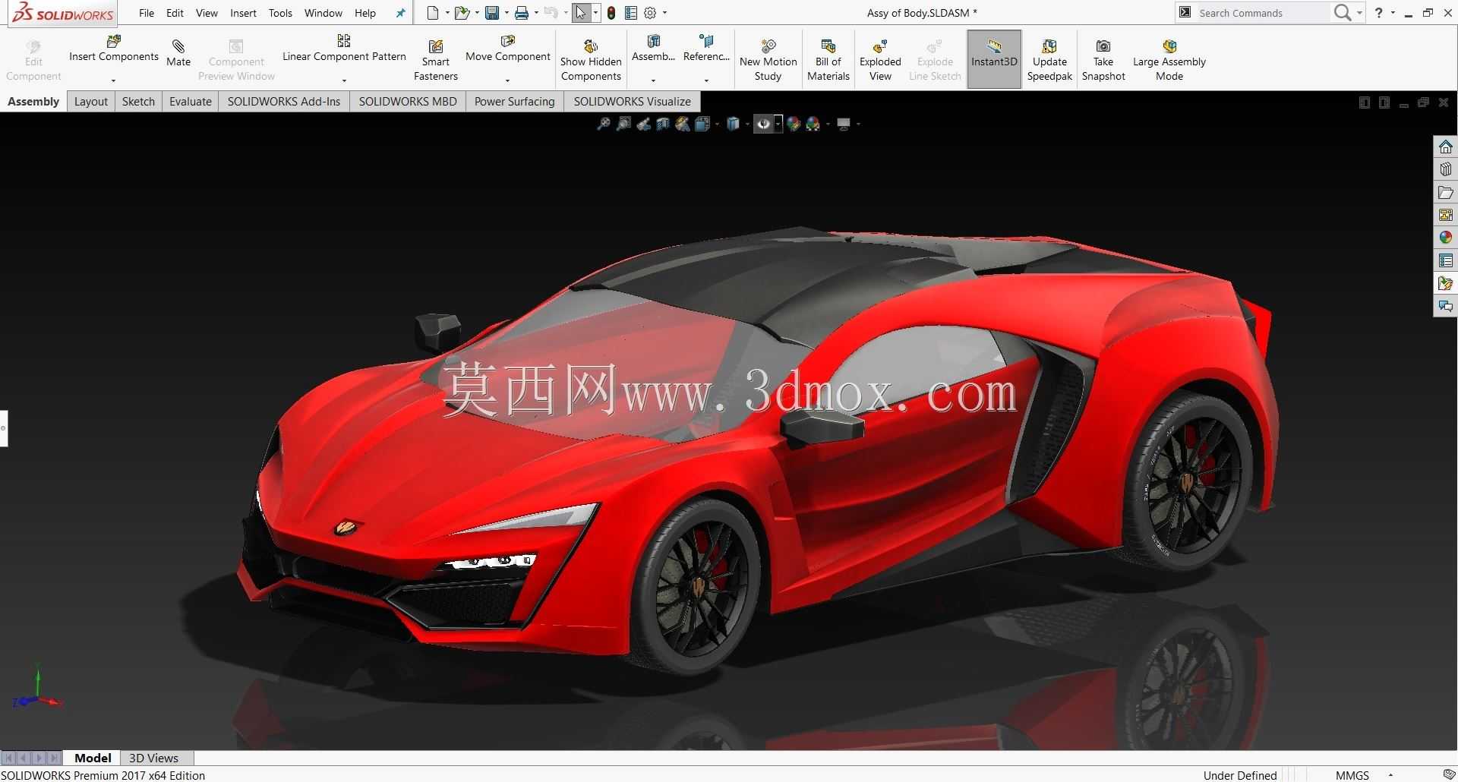Open the Linear Component Pattern tool
Image resolution: width=1458 pixels, height=782 pixels.
tap(344, 49)
